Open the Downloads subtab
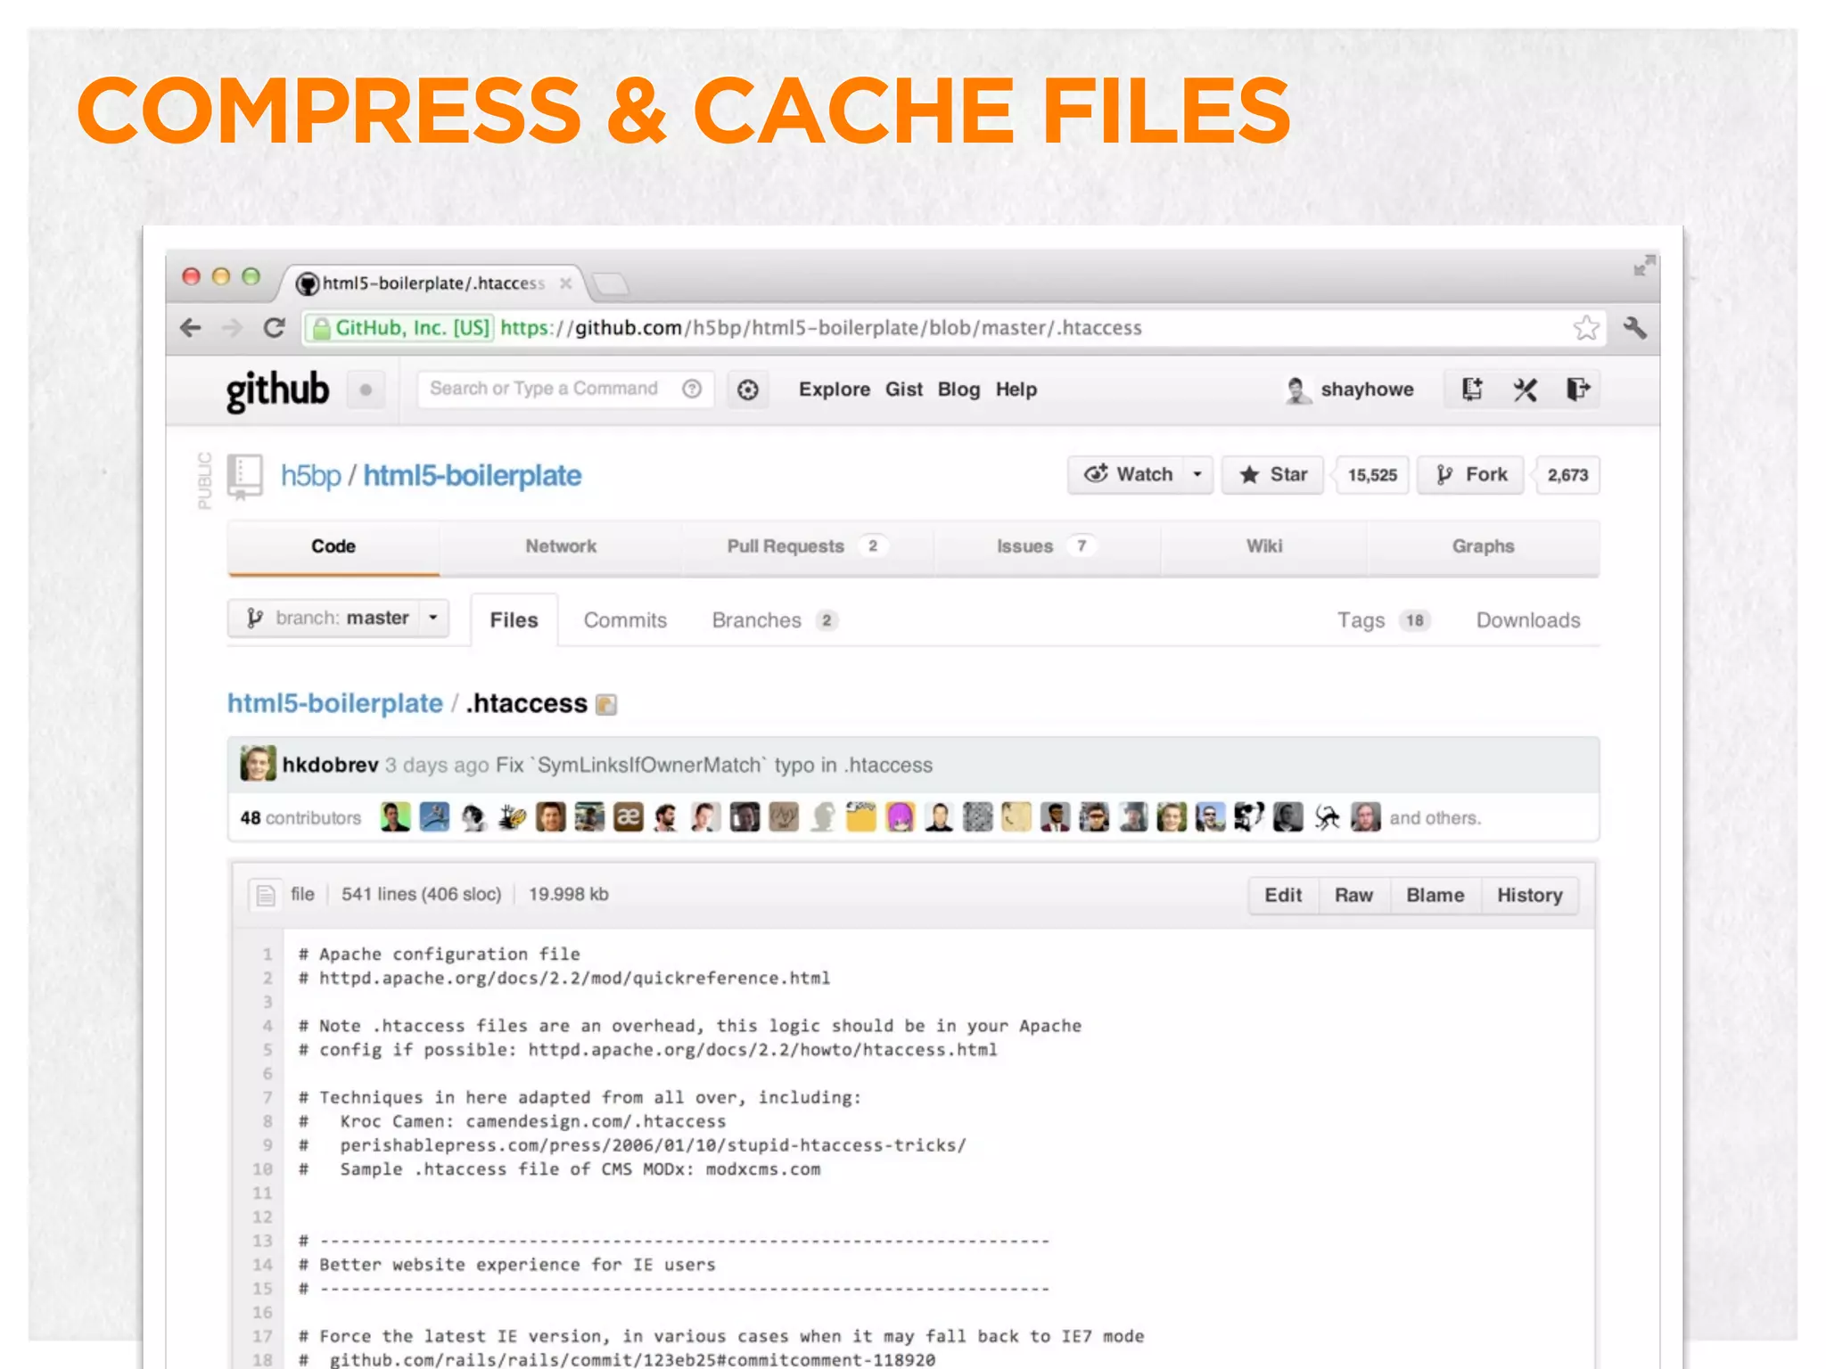 (x=1528, y=620)
